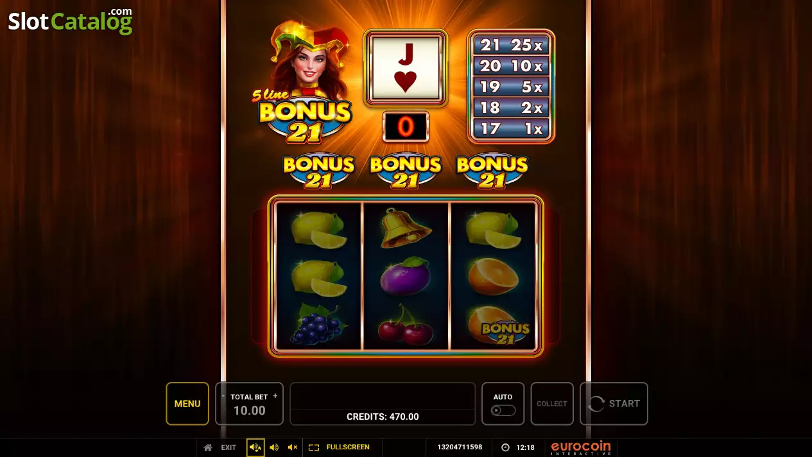Toggle the AUTO spin switch
This screenshot has width=812, height=457.
(x=503, y=410)
